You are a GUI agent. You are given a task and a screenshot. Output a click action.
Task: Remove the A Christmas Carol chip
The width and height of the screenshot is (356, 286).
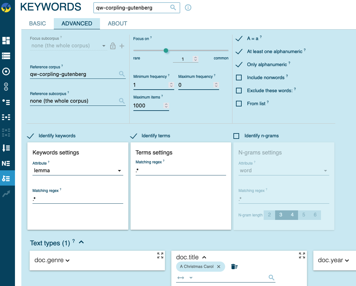[x=219, y=267]
